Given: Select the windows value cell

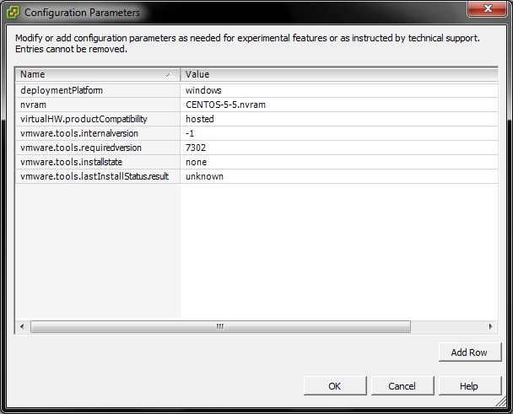Looking at the screenshot, I should (x=339, y=90).
